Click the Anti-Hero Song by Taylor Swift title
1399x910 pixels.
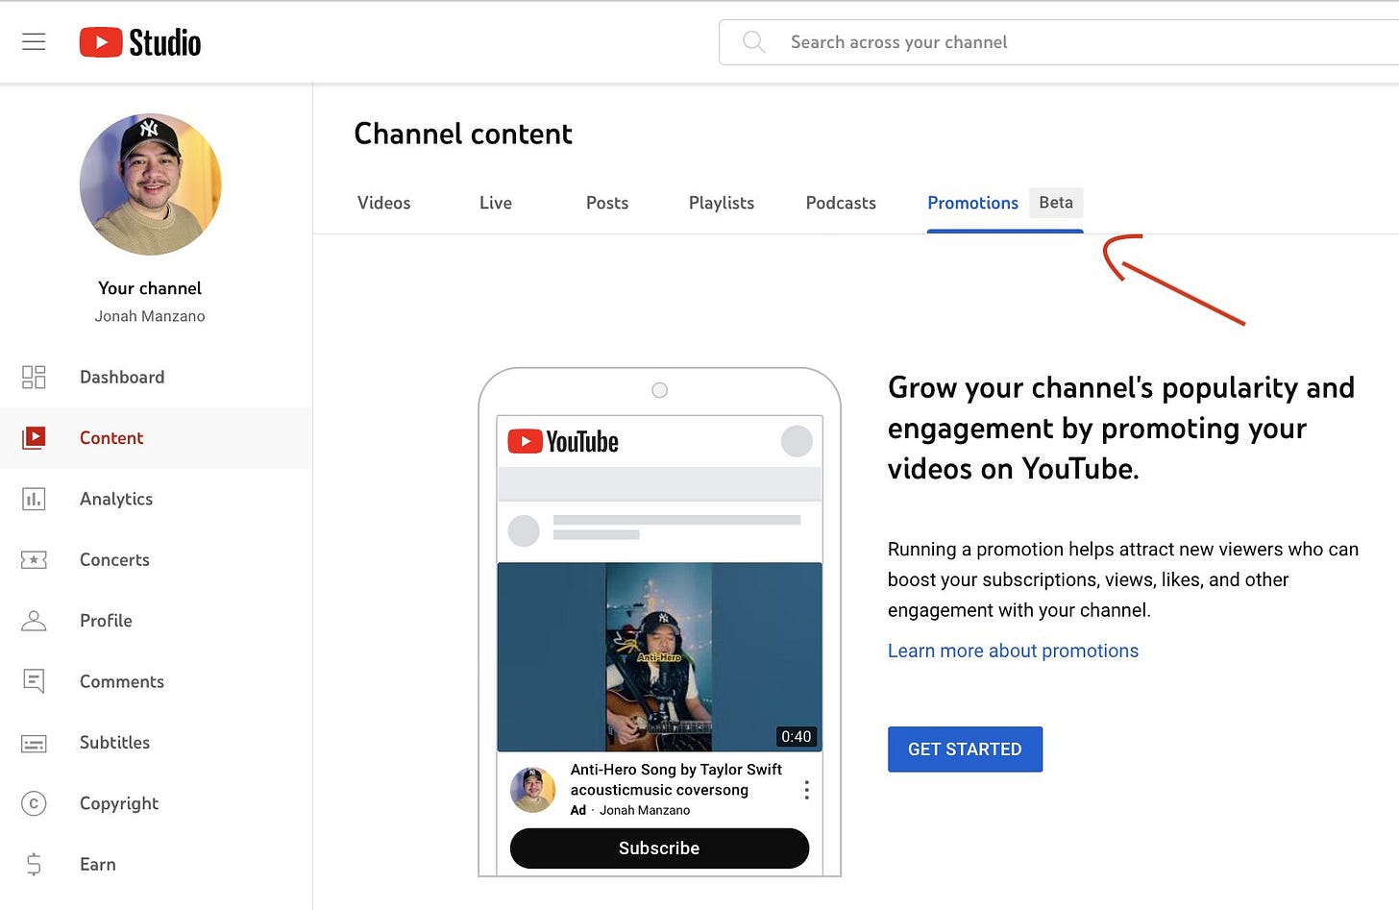676,779
